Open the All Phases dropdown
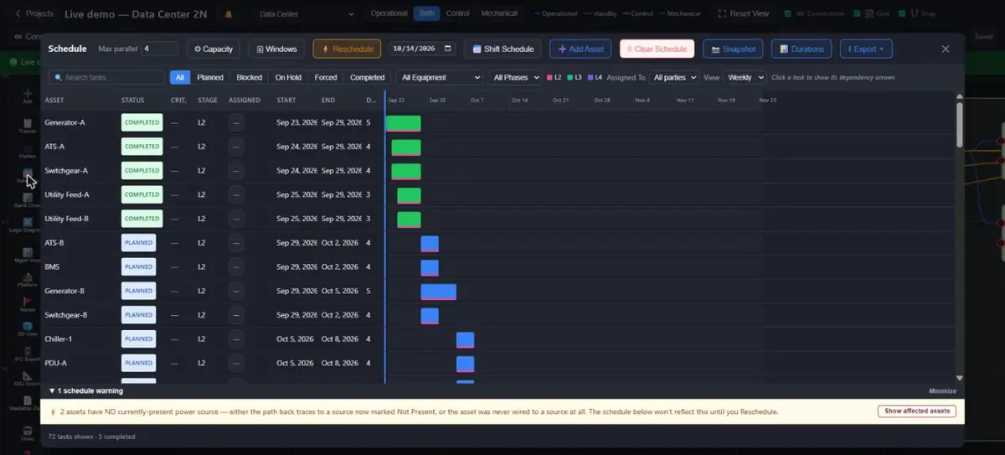Image resolution: width=1005 pixels, height=455 pixels. point(516,77)
